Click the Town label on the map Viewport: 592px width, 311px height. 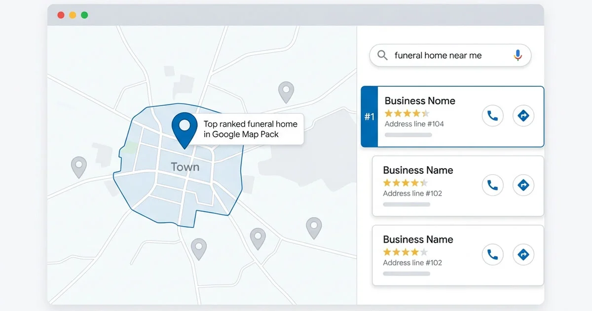coord(185,167)
